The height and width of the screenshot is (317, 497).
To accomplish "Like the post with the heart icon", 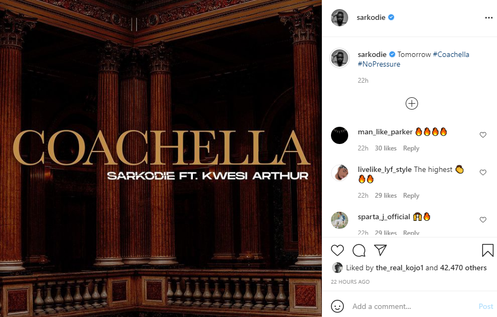I will 337,250.
